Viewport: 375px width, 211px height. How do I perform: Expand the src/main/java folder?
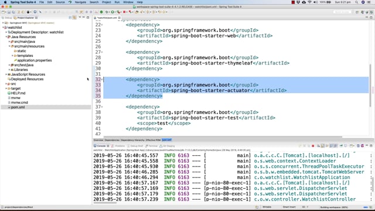click(9, 42)
